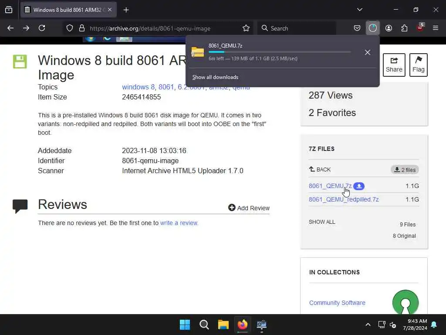Open File Explorer from taskbar
Viewport: 446px width, 335px height.
(223, 325)
